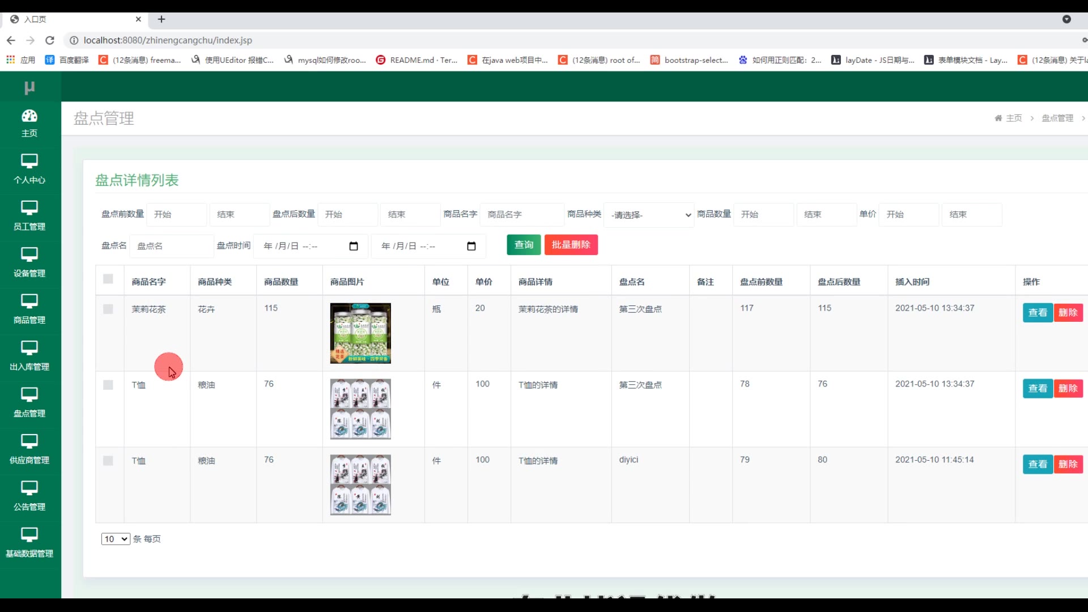This screenshot has width=1088, height=612.
Task: Click the 主页 breadcrumb link
Action: tap(1014, 118)
